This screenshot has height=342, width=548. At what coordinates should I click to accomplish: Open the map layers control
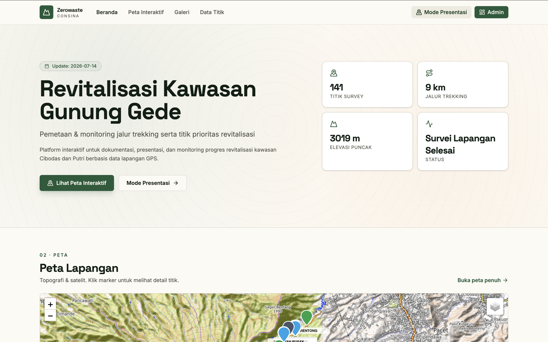point(495,307)
